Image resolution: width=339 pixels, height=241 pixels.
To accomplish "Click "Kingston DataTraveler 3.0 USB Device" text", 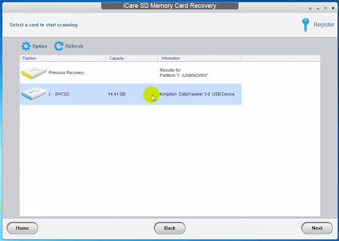I will click(x=197, y=94).
